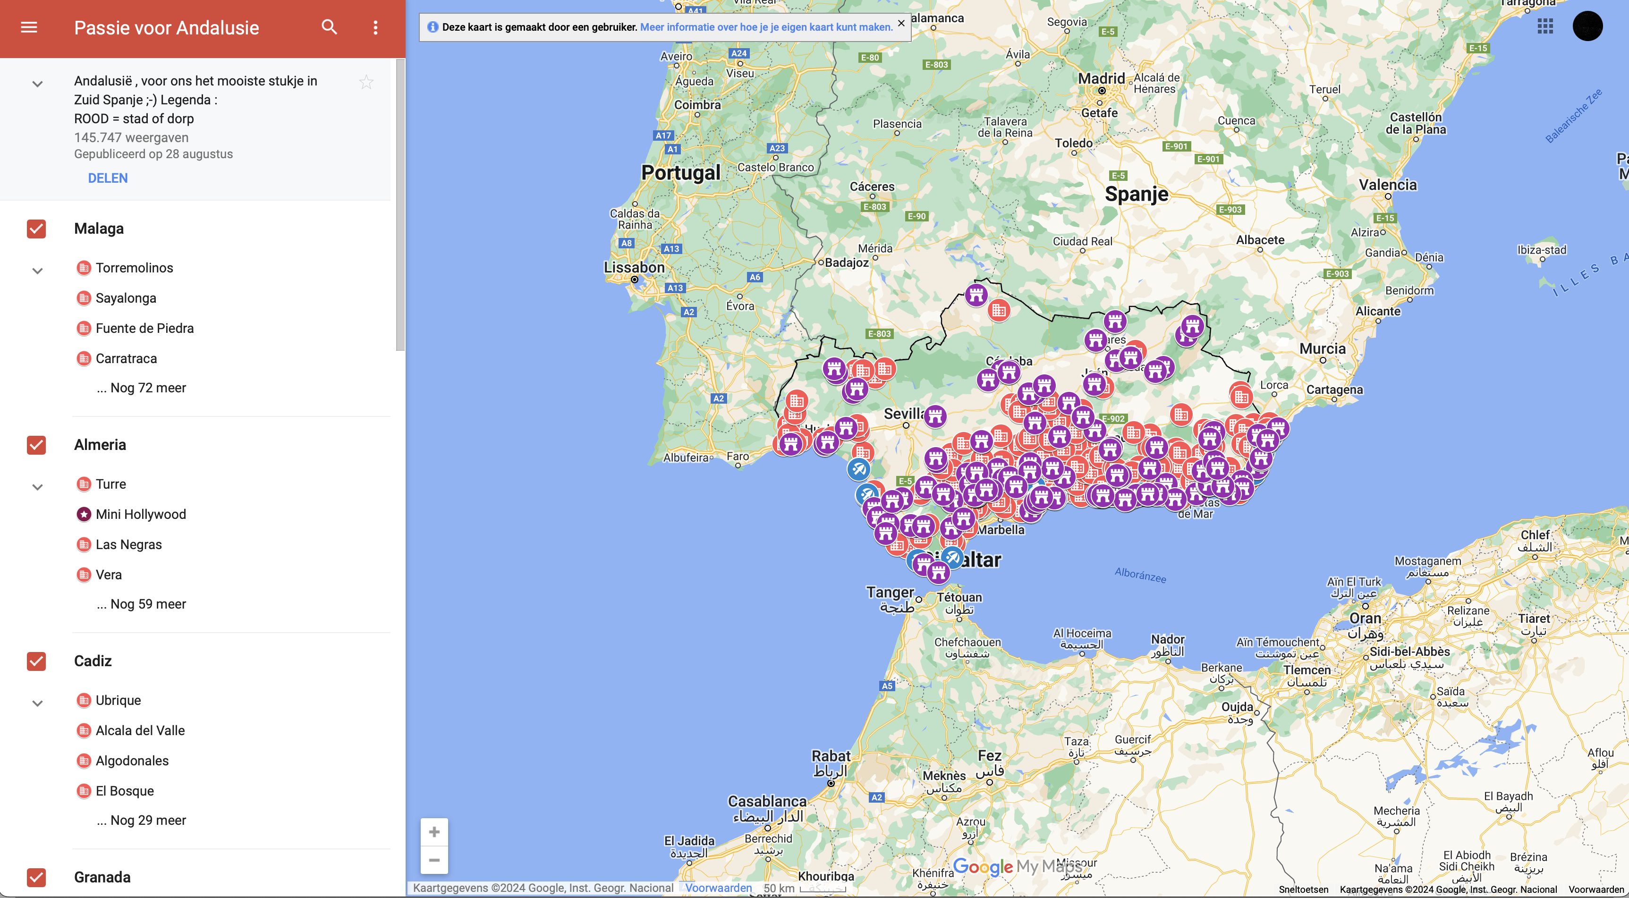1629x898 pixels.
Task: Open the Google apps grid
Action: point(1545,26)
